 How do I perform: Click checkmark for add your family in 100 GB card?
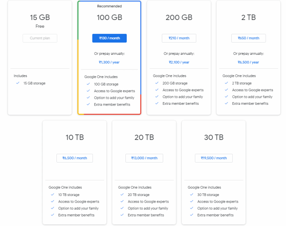[88, 97]
